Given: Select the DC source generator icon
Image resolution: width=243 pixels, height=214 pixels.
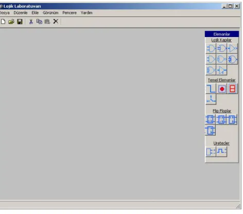Looking at the screenshot, I should coord(211,151).
